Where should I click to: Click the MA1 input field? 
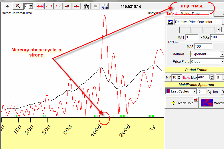point(192,37)
